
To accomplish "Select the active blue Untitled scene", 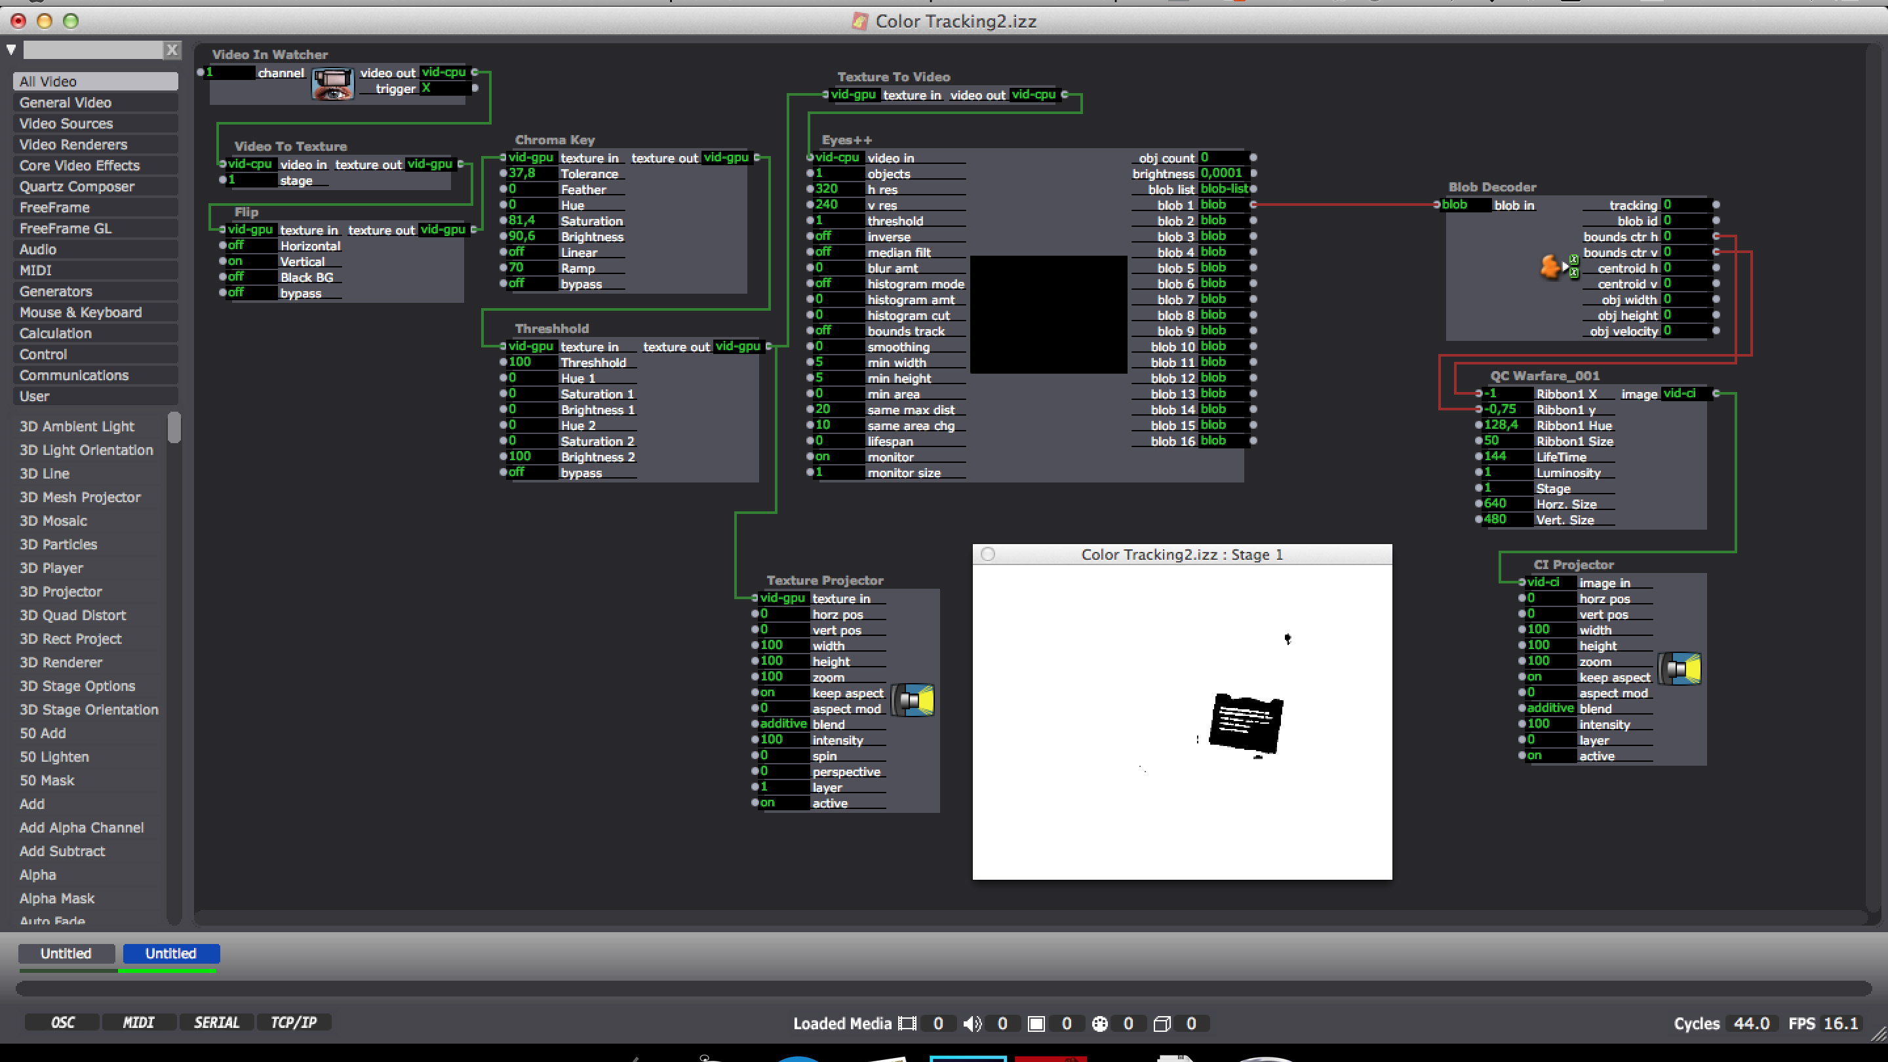I will 170,953.
